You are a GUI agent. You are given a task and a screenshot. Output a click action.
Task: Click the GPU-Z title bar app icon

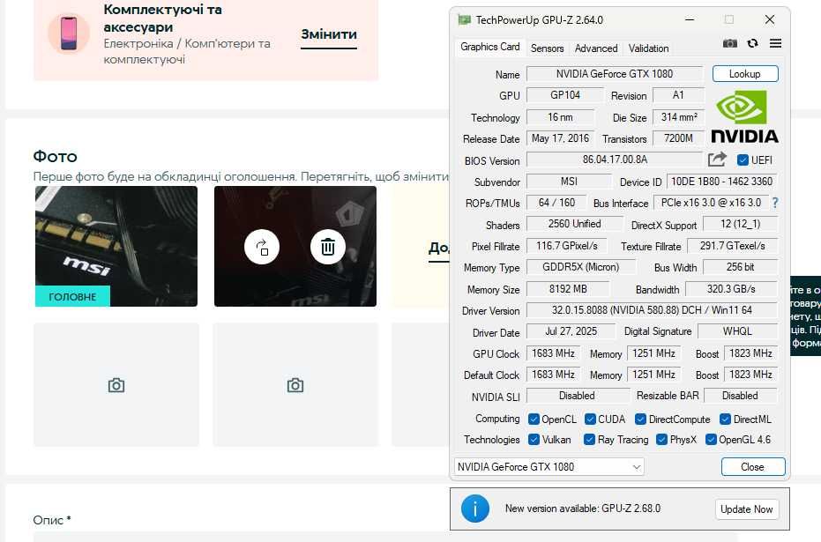click(x=464, y=20)
